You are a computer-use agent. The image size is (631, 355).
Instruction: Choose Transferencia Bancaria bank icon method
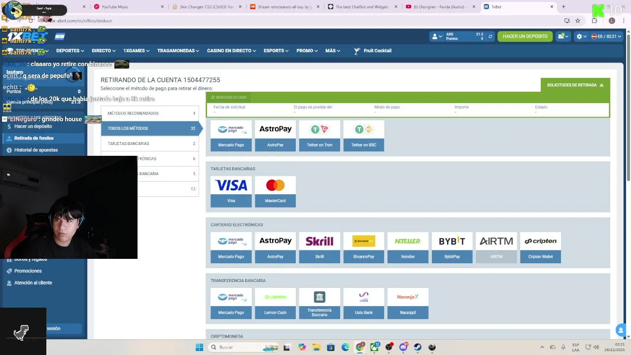tap(319, 303)
